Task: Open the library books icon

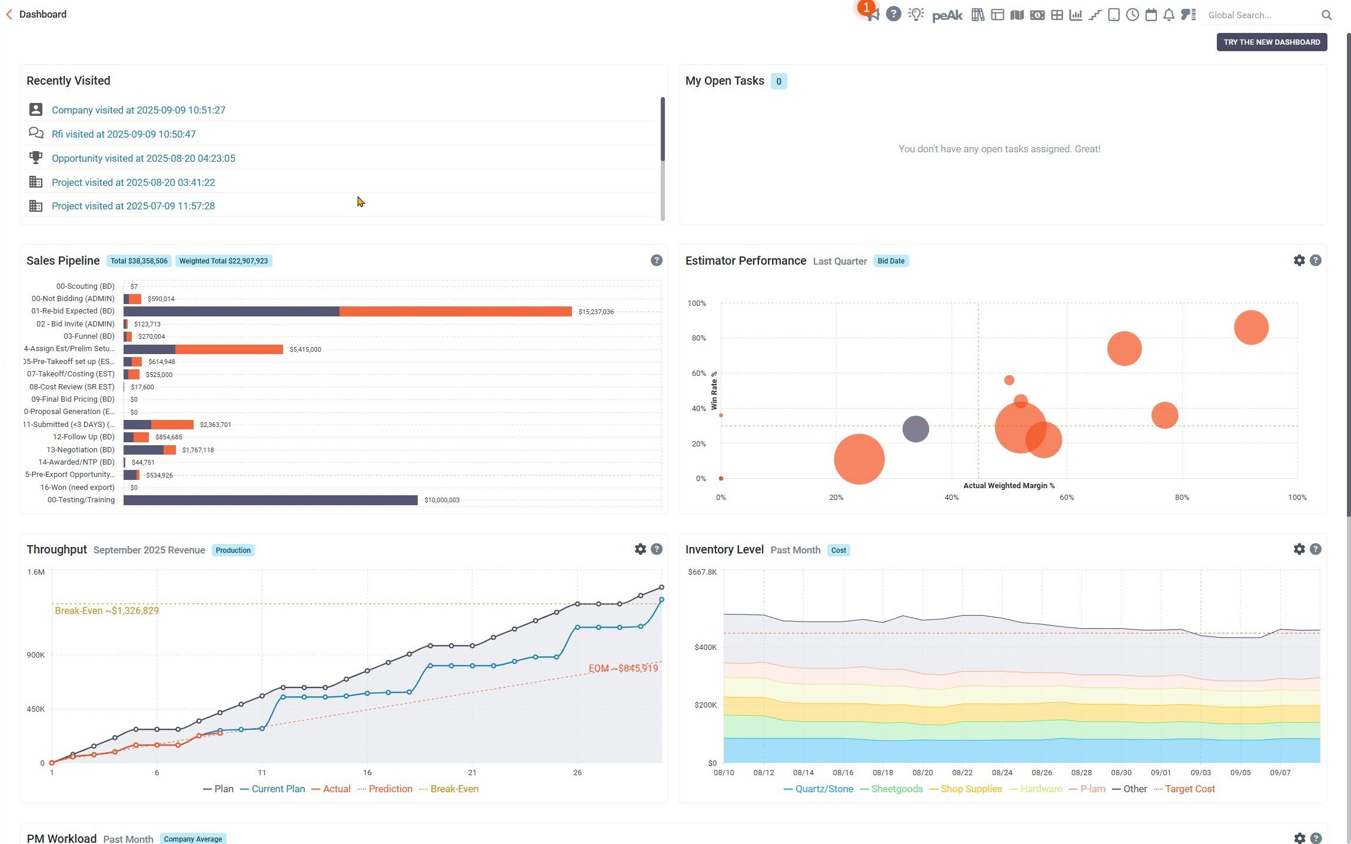Action: click(x=977, y=15)
